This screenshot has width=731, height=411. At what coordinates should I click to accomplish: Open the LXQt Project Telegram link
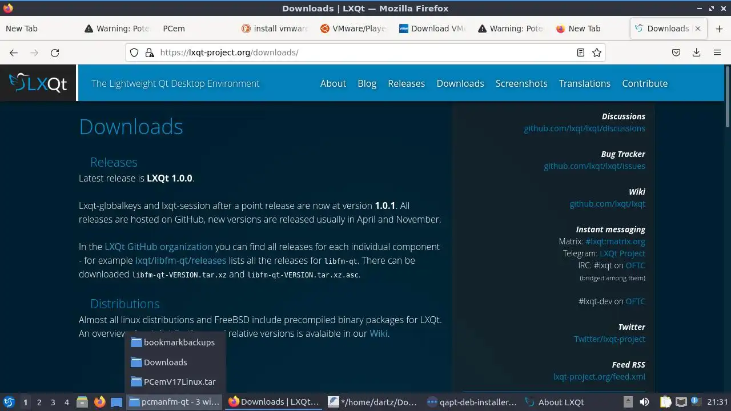622,253
